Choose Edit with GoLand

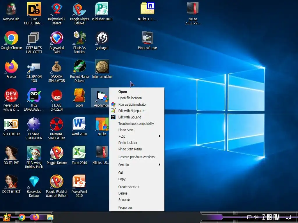(x=137, y=117)
